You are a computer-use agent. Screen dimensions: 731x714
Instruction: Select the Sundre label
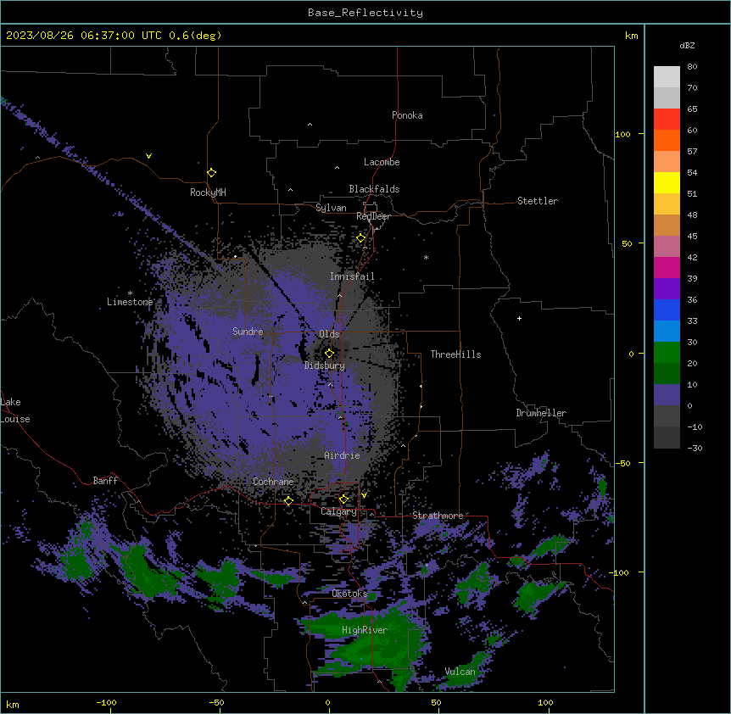(248, 332)
